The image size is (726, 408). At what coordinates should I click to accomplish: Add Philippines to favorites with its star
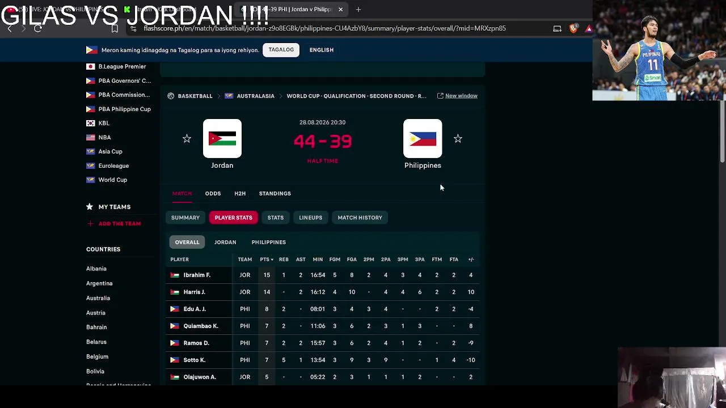(458, 139)
